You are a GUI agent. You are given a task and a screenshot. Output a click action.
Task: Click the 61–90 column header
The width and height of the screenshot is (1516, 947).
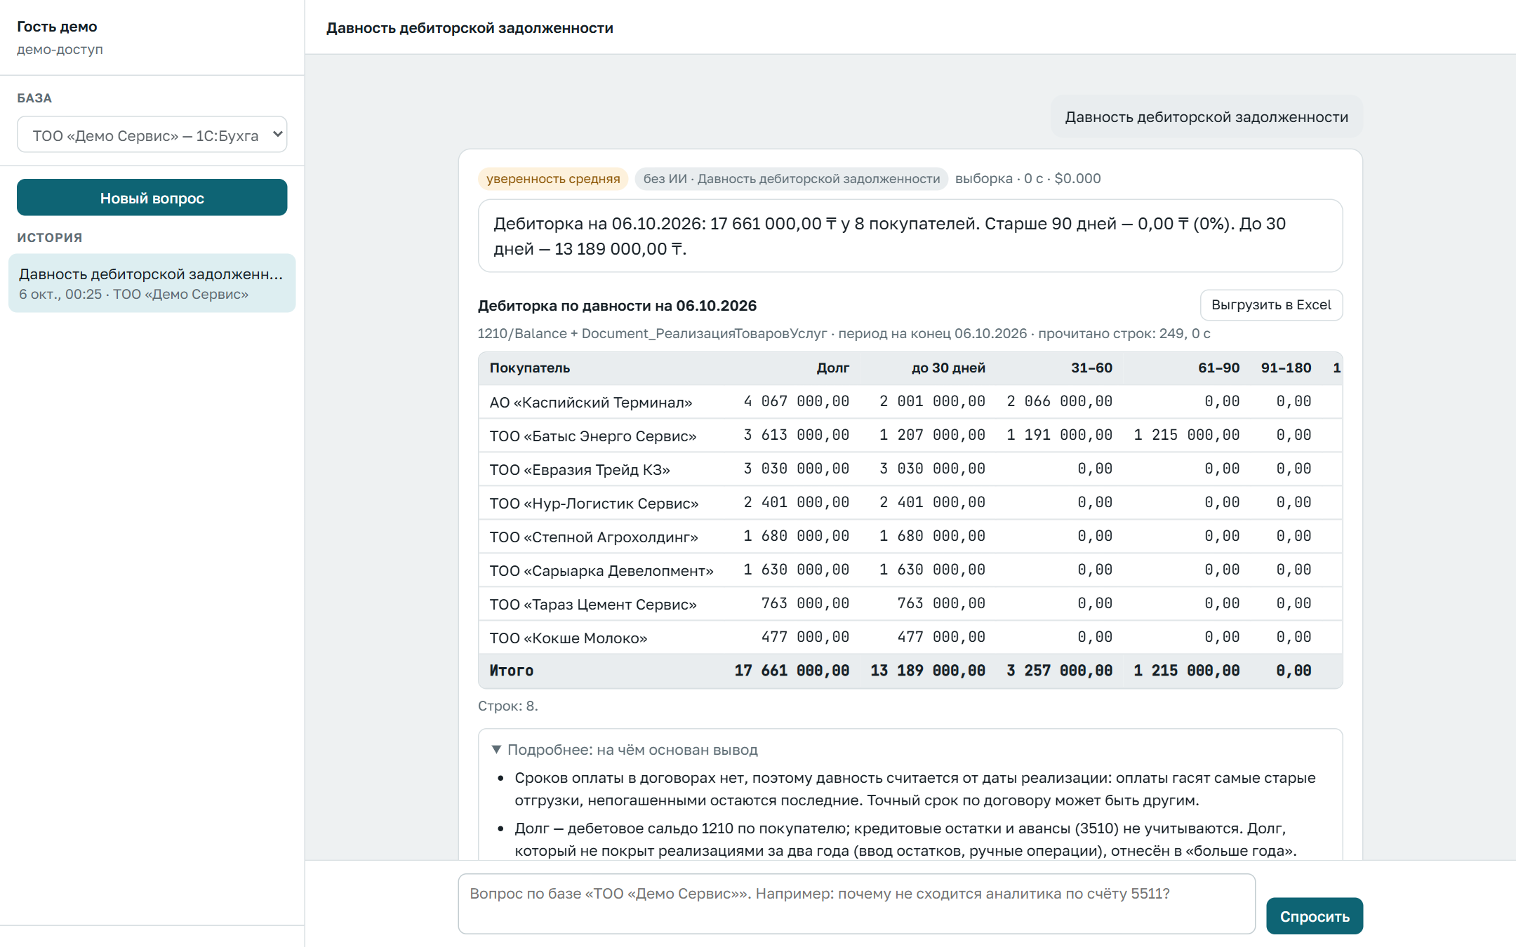tap(1218, 368)
